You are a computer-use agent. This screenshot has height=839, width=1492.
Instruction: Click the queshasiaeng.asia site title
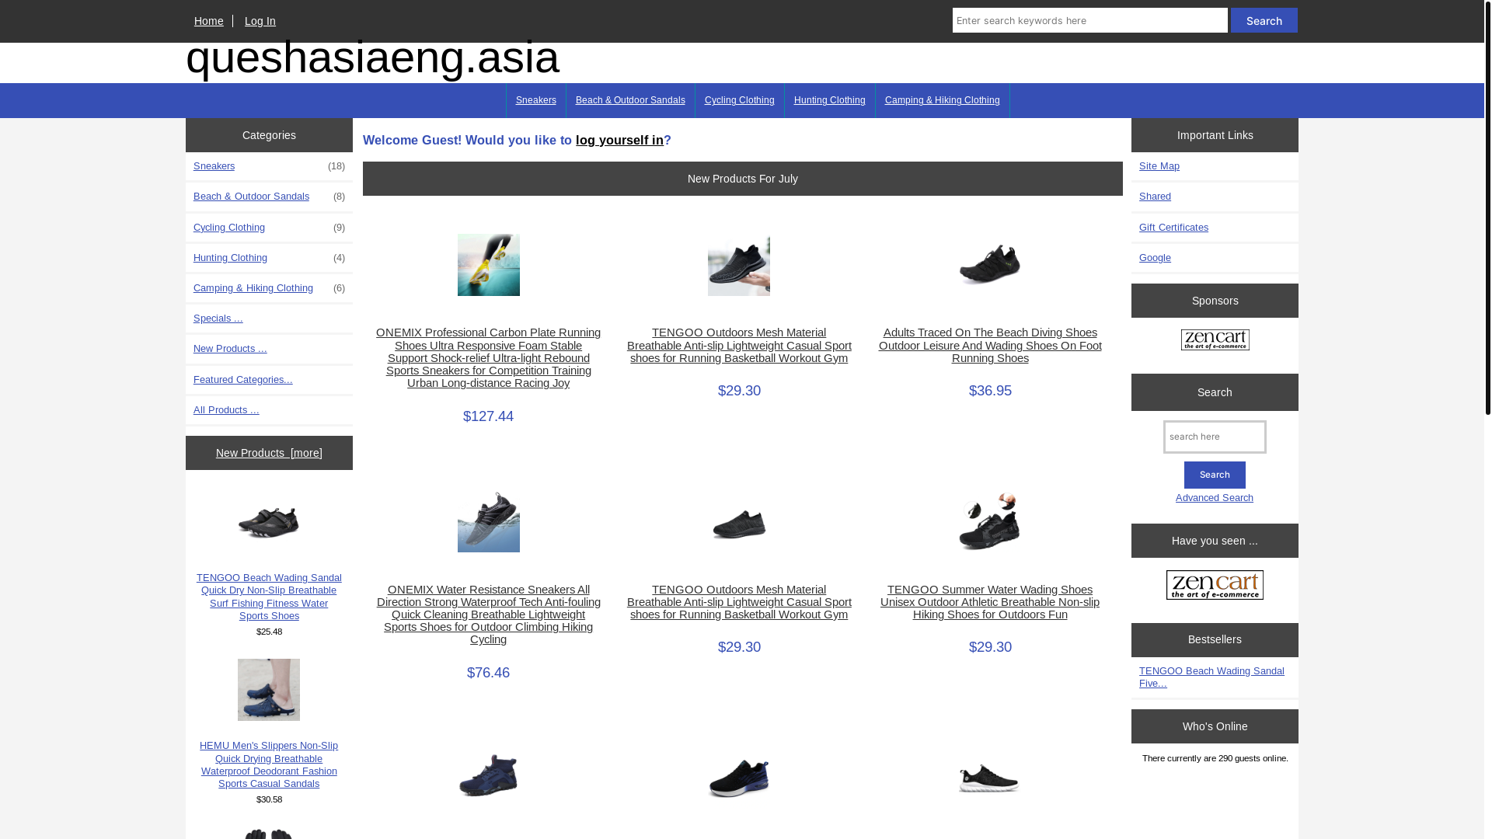[x=372, y=57]
